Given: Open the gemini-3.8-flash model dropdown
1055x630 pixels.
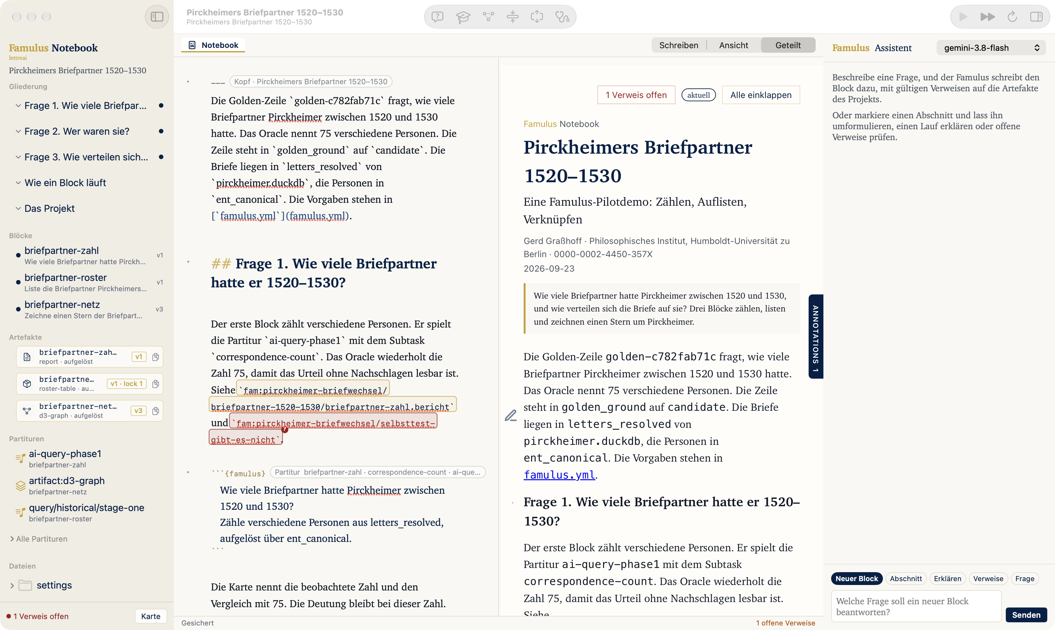Looking at the screenshot, I should (x=991, y=48).
